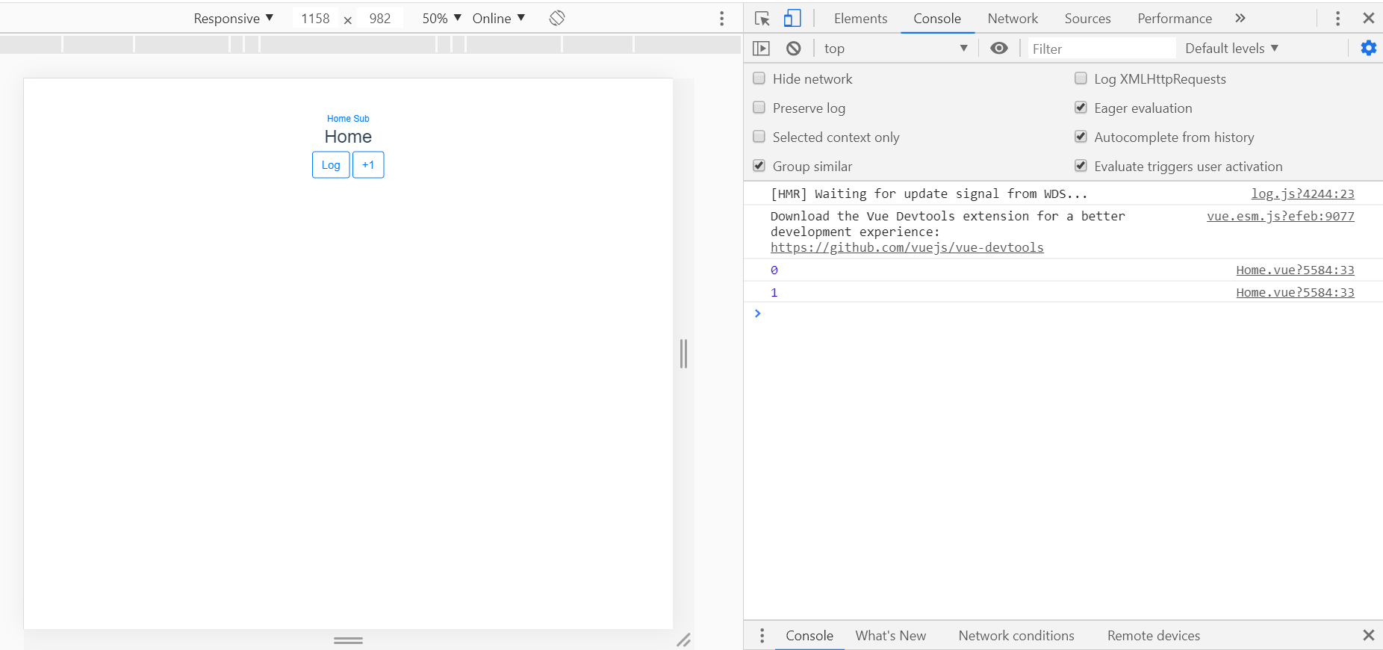The width and height of the screenshot is (1383, 650).
Task: Click the Log button on the page
Action: (x=331, y=165)
